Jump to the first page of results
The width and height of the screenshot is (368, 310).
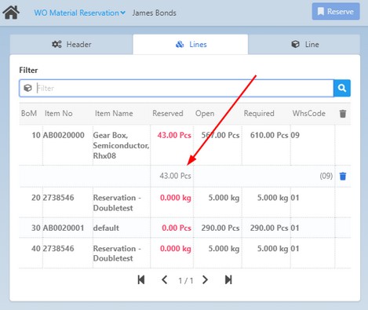pos(141,280)
